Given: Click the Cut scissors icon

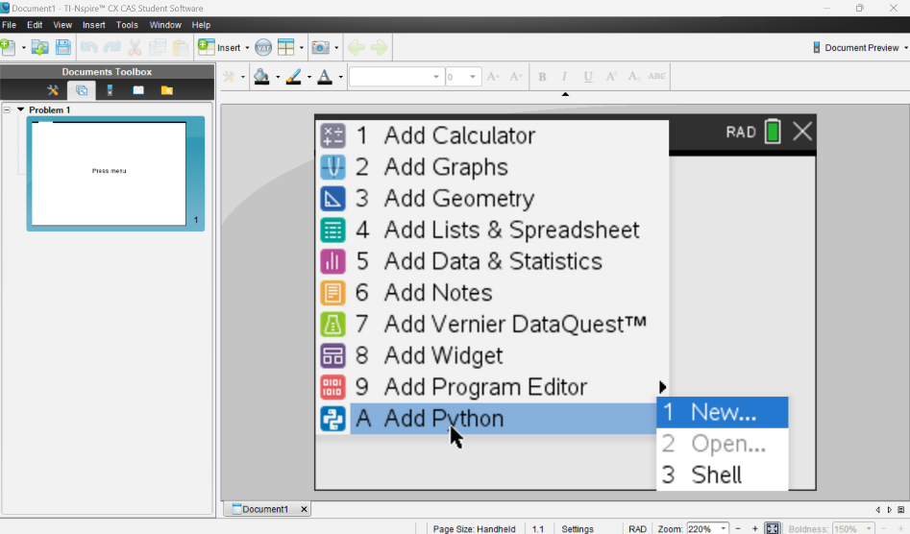Looking at the screenshot, I should [x=135, y=48].
